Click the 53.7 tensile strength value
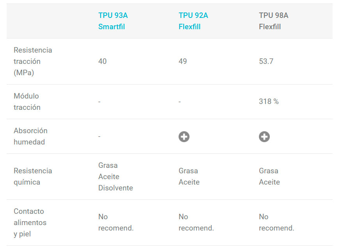Image resolution: width=340 pixels, height=250 pixels. 266,61
